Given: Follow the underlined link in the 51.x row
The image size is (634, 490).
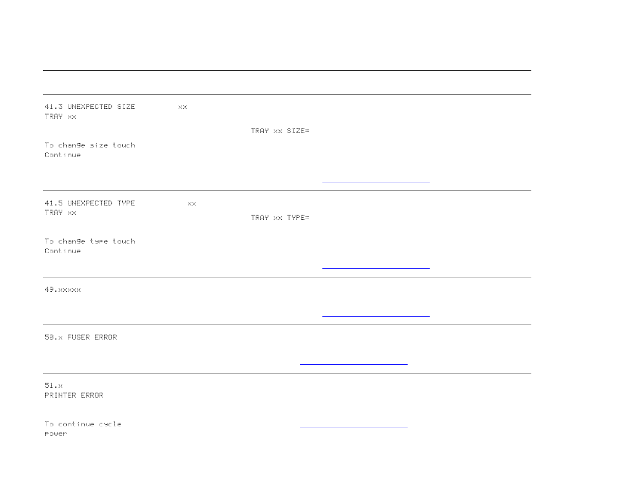Looking at the screenshot, I should [353, 426].
